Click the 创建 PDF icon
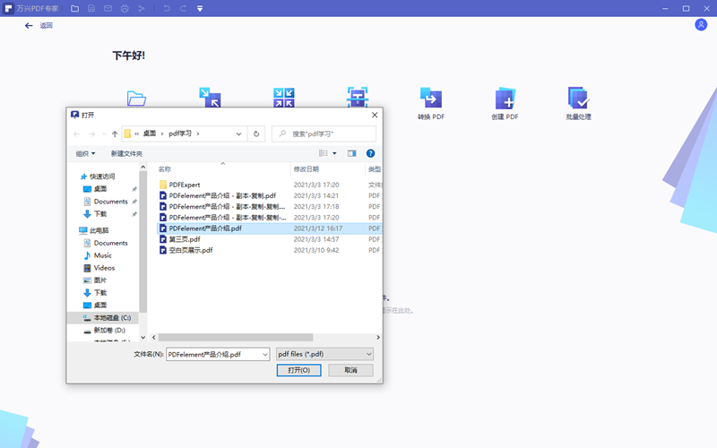 pos(505,99)
